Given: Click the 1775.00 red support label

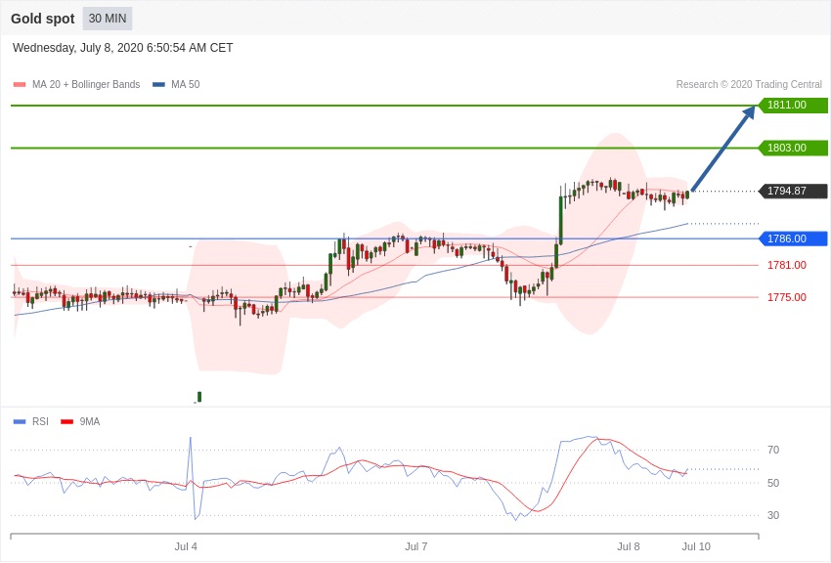Looking at the screenshot, I should pyautogui.click(x=786, y=297).
